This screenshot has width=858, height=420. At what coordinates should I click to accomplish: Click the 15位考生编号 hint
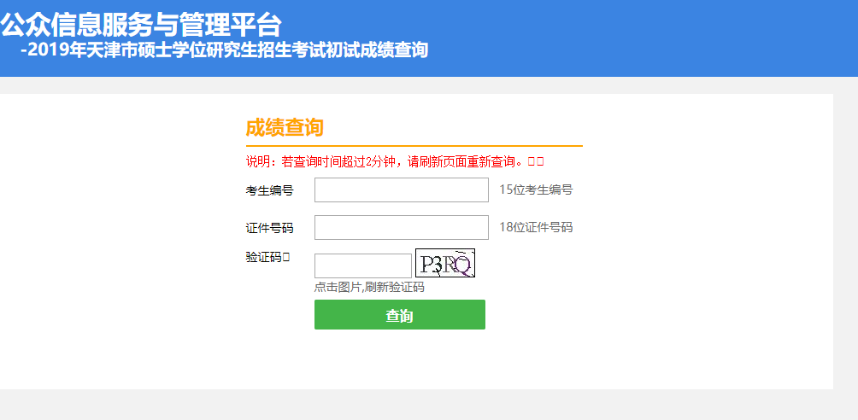(x=536, y=190)
